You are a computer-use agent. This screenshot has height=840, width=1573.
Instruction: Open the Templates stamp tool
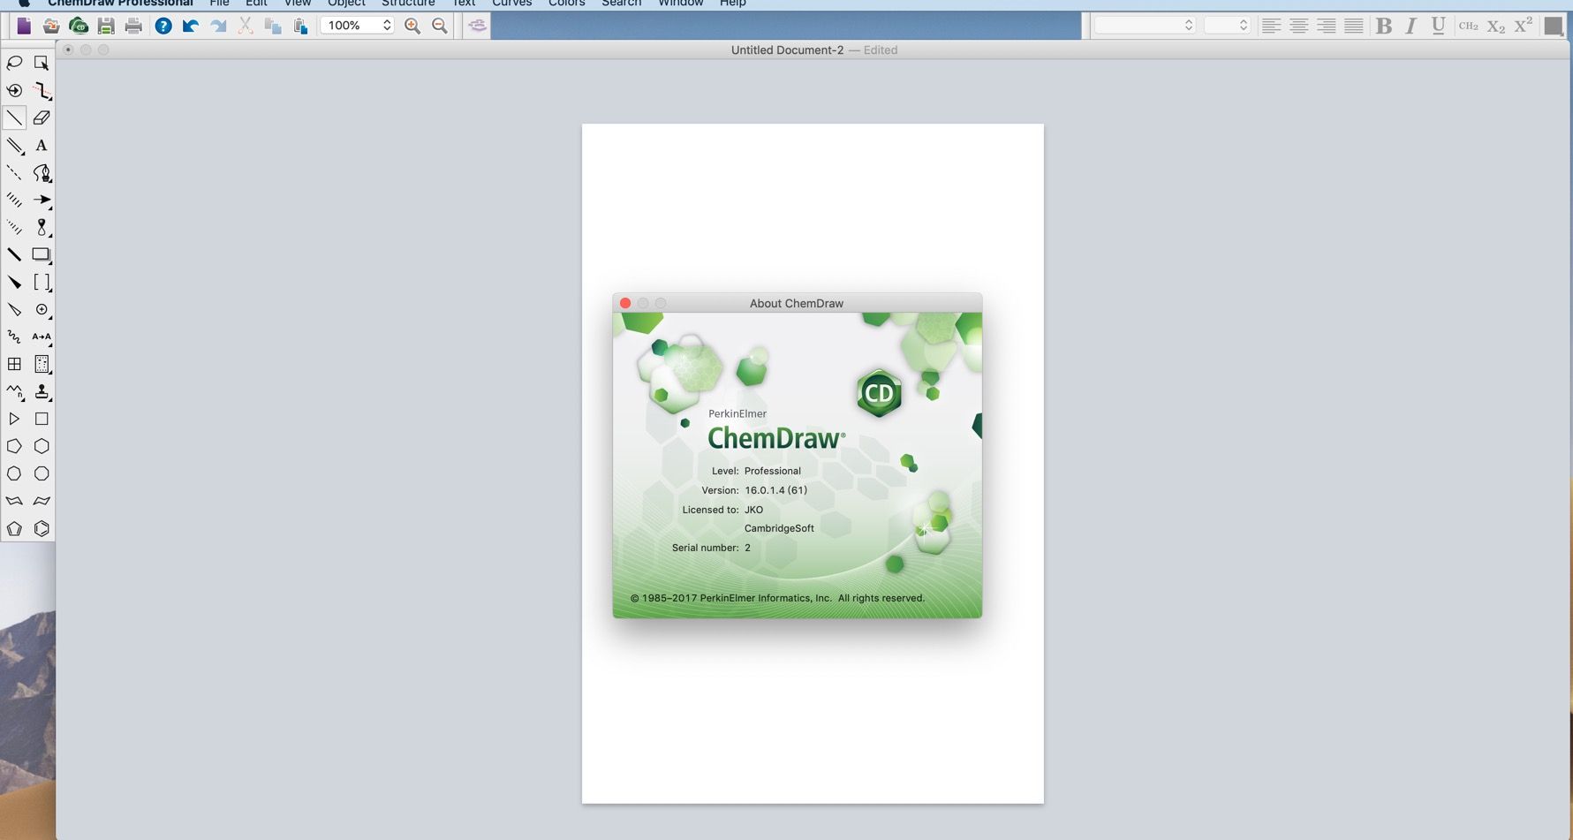[x=42, y=391]
